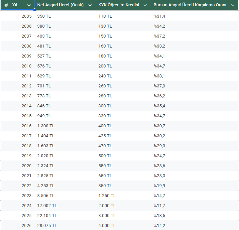The height and width of the screenshot is (230, 239).
Task: Click the Bursun Asgari Ücreti Karşılama Oranı header
Action: 190,5
